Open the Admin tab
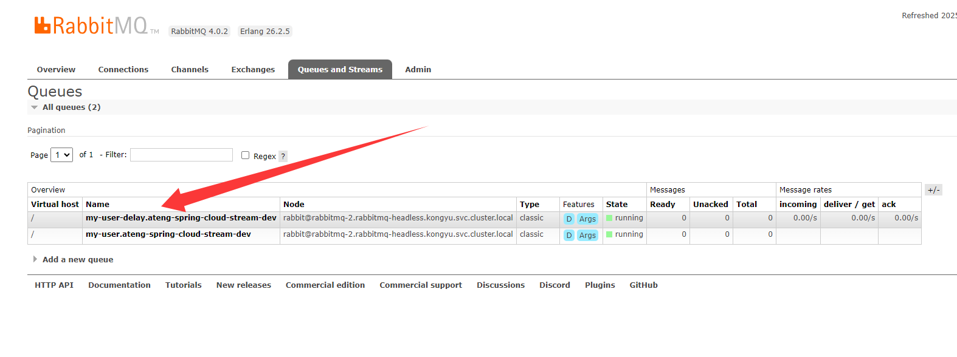Screen dimensions: 957x357 pyautogui.click(x=418, y=70)
